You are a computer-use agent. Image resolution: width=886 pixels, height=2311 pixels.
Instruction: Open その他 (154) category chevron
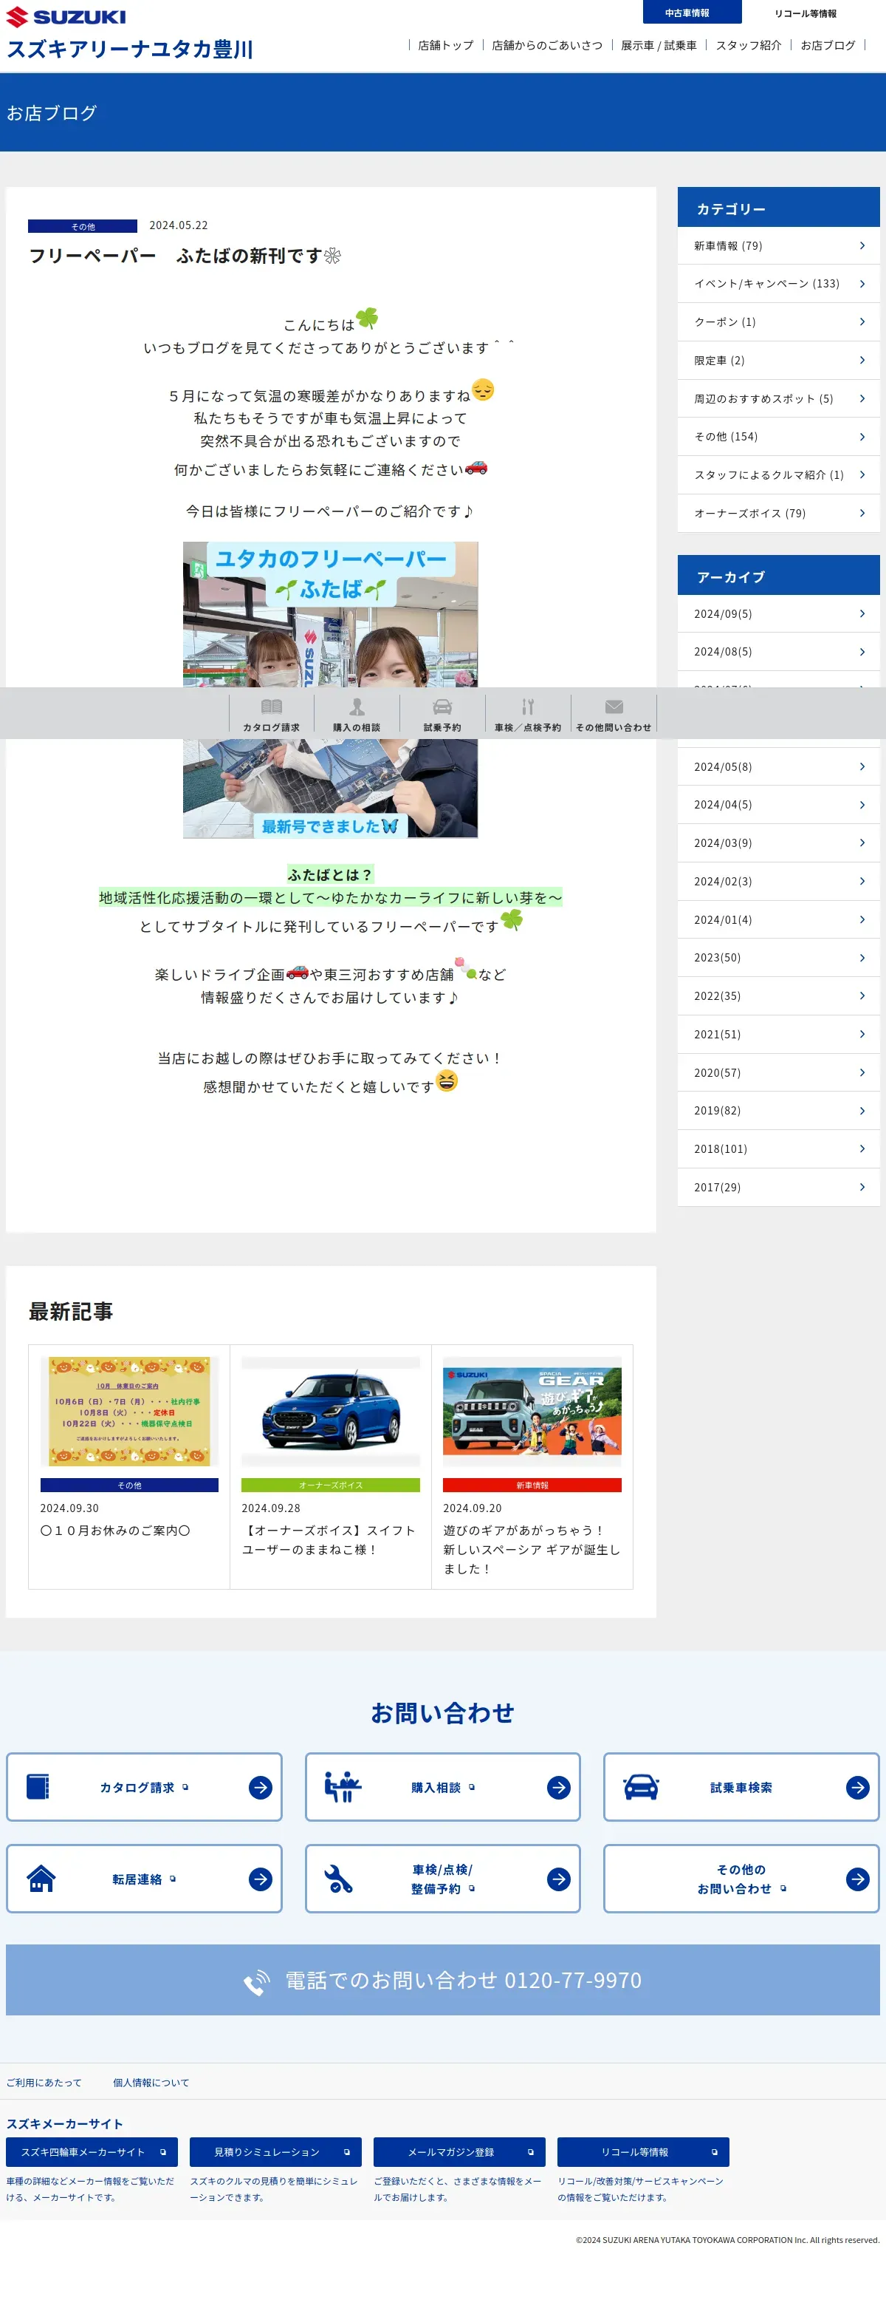click(x=862, y=437)
